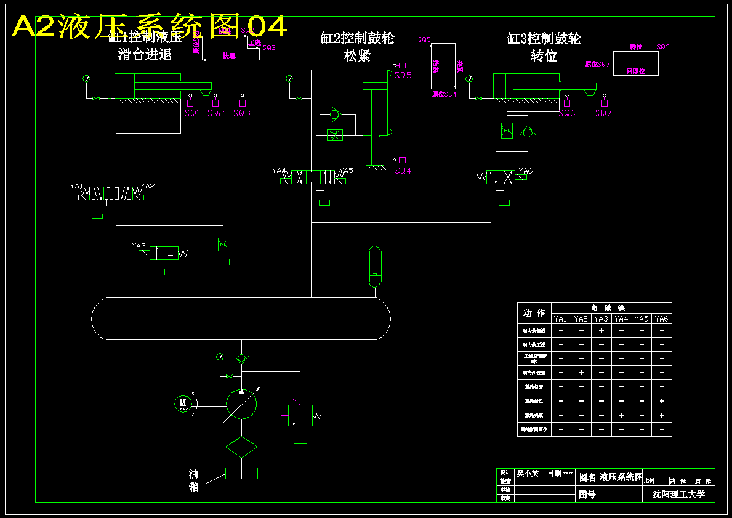
Task: Click the throttle valve right of YA3 valve
Action: pyautogui.click(x=223, y=245)
